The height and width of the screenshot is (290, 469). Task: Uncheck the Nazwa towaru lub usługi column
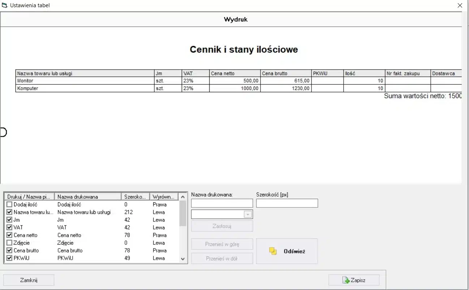[x=10, y=212]
